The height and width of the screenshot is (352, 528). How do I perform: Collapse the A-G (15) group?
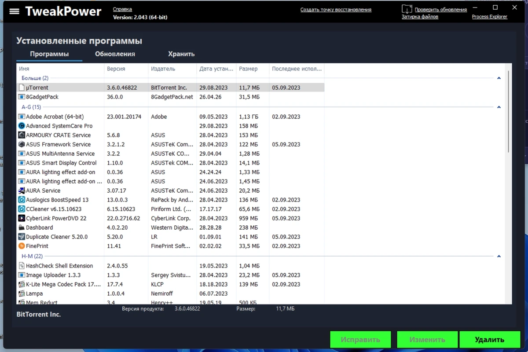click(x=499, y=107)
